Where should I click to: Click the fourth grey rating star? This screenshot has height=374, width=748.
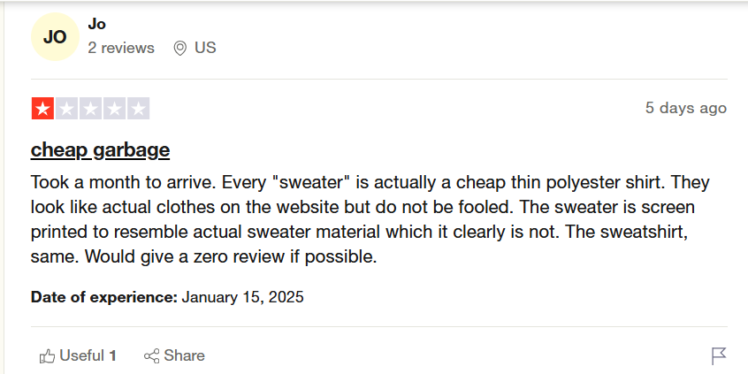pos(114,109)
